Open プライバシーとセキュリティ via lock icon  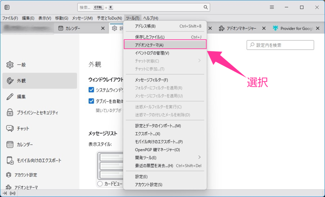[x=10, y=112]
